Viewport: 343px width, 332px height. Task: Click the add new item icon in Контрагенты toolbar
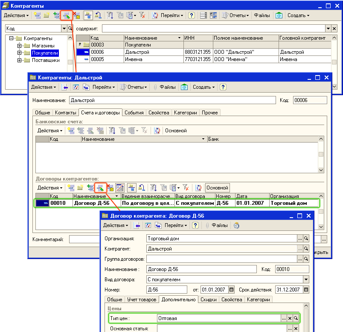[38, 15]
